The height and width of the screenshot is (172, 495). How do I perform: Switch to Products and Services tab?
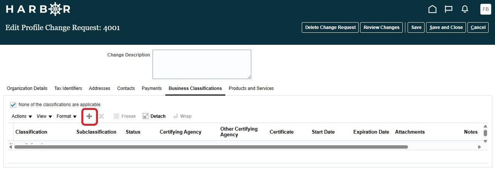tap(251, 88)
